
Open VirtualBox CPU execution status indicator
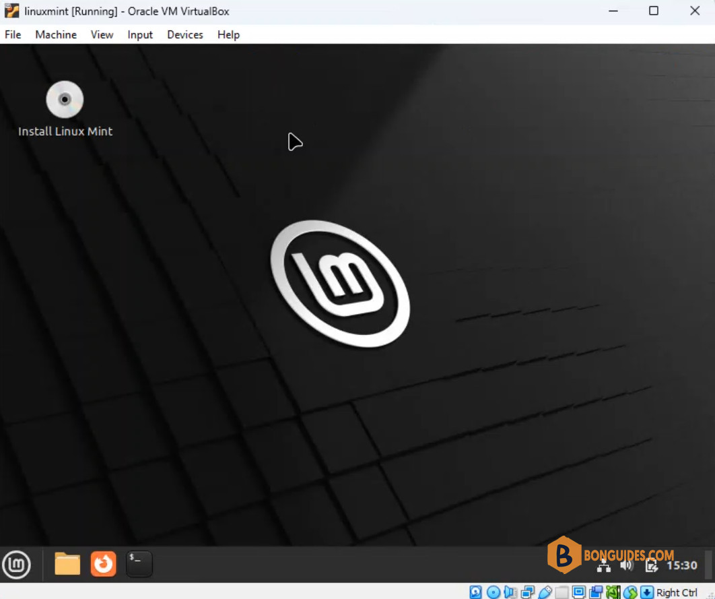tap(613, 592)
